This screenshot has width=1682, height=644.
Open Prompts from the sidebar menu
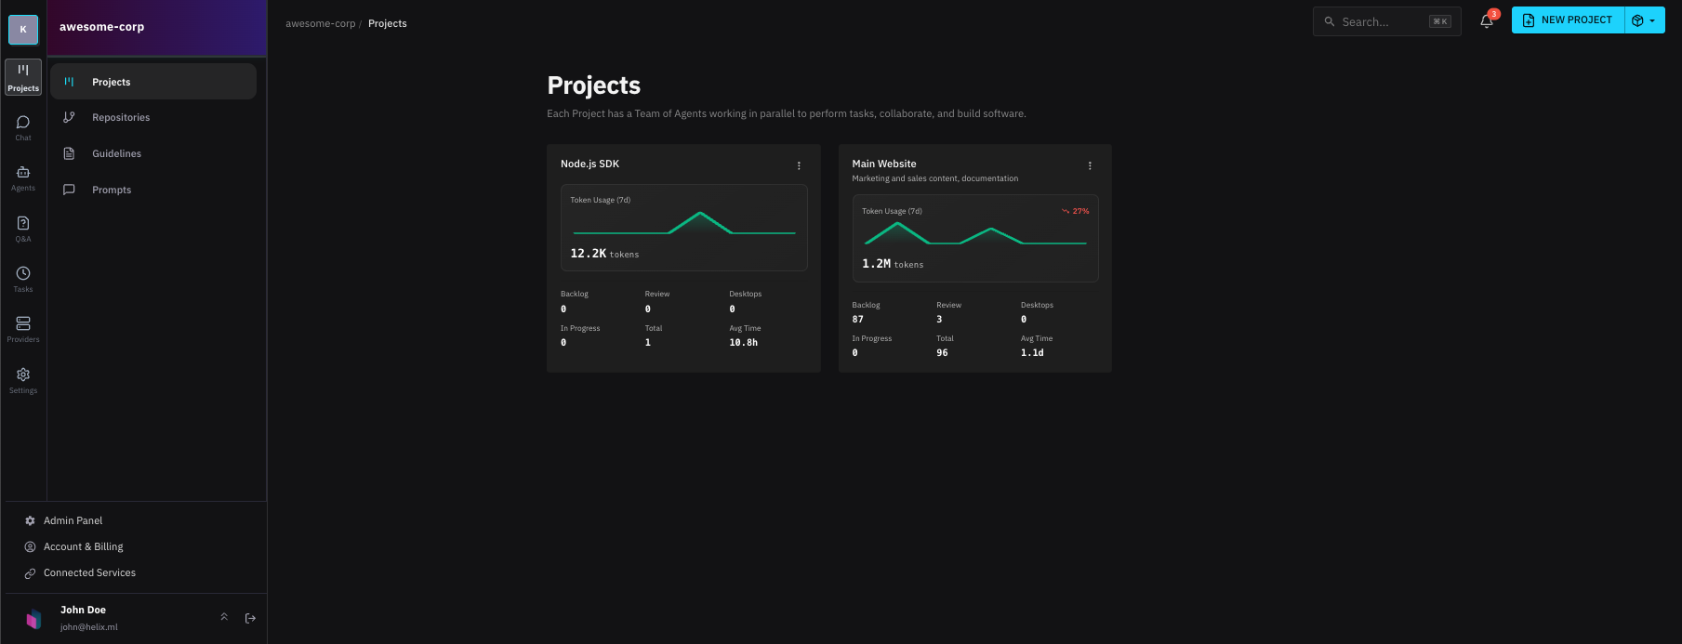(x=112, y=191)
